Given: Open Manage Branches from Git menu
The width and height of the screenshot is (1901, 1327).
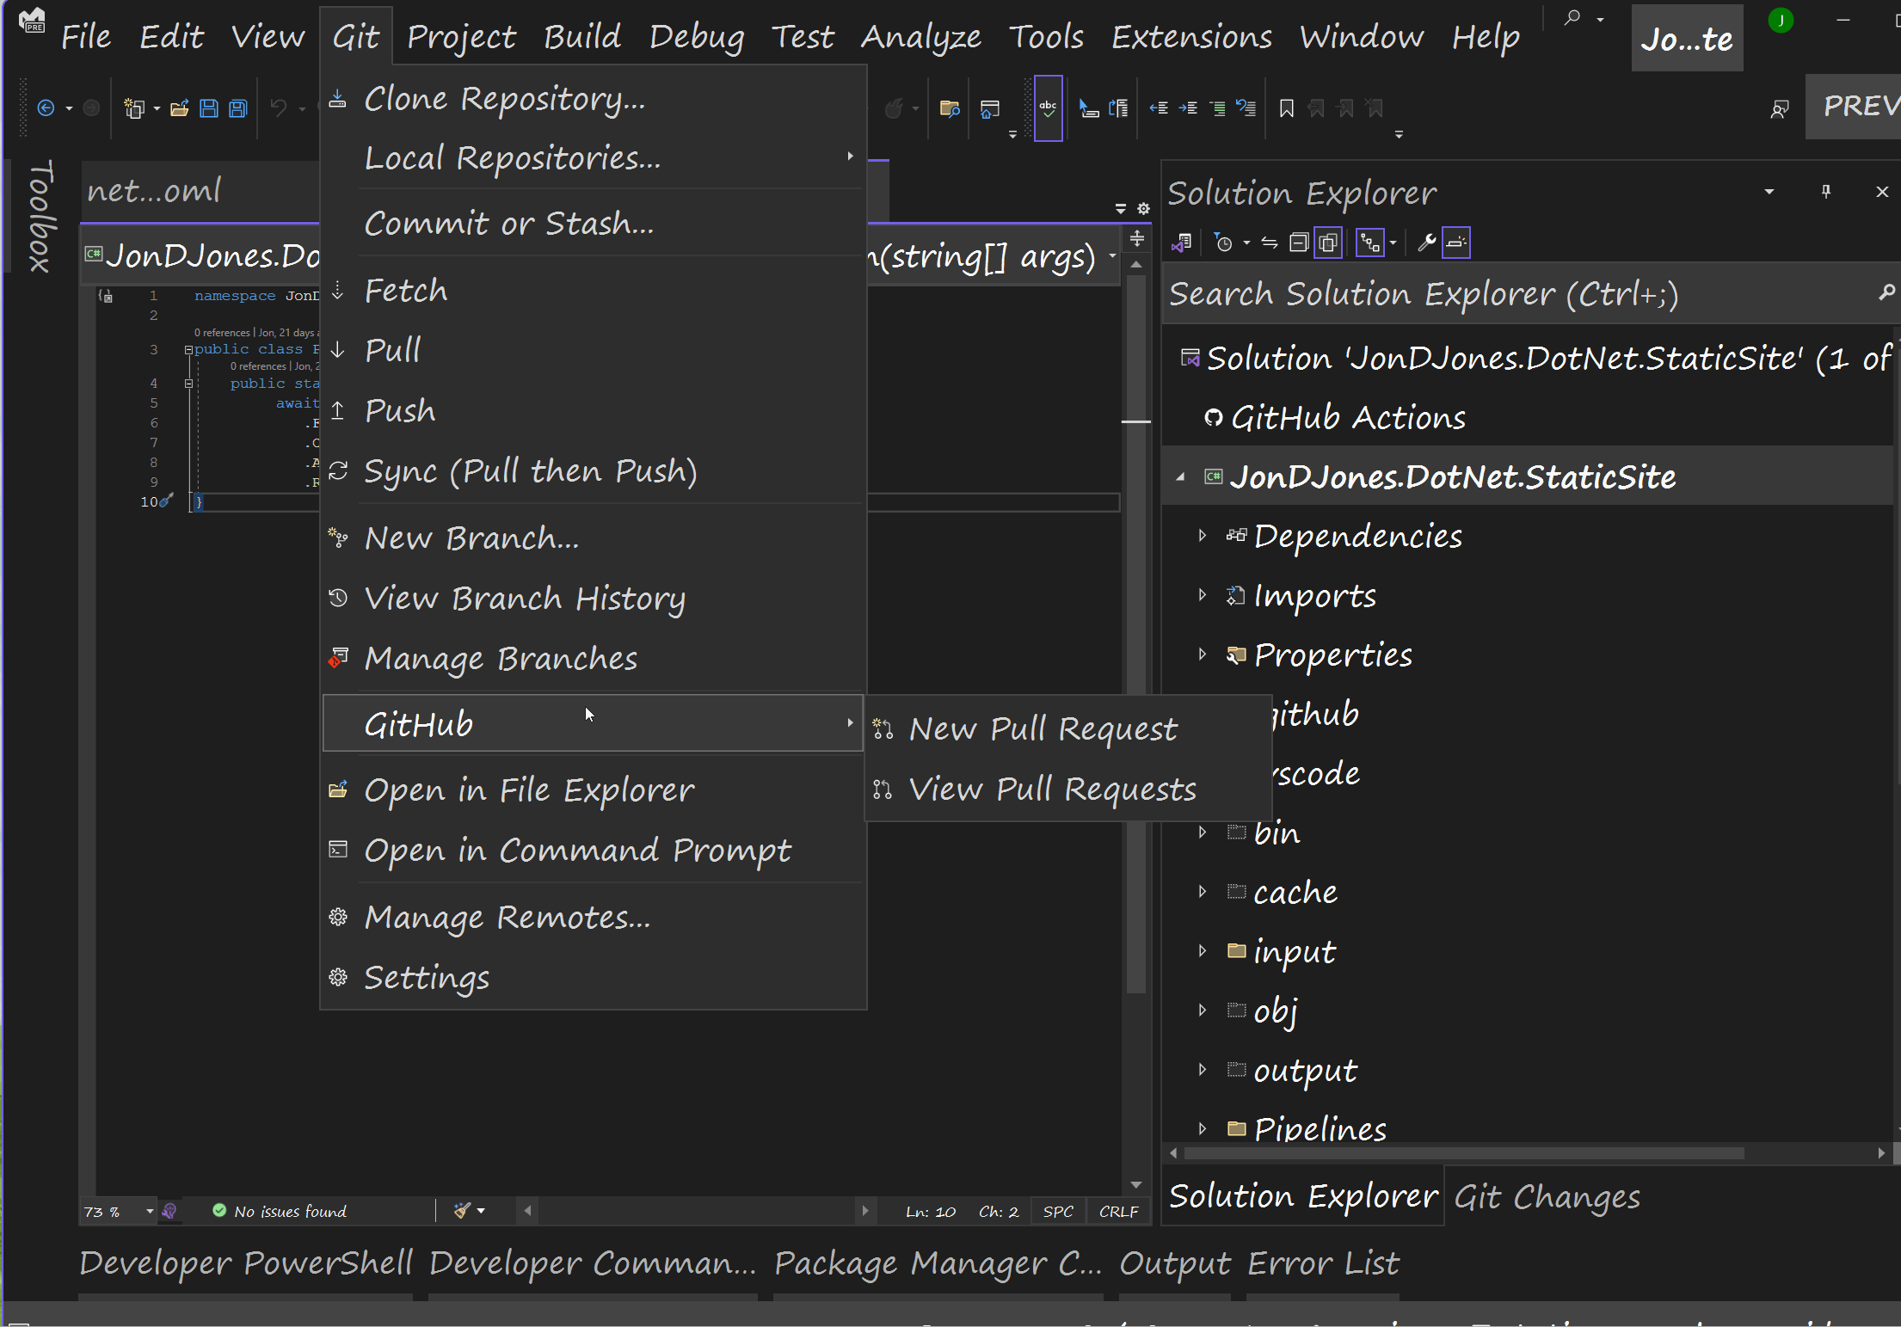Looking at the screenshot, I should click(594, 659).
